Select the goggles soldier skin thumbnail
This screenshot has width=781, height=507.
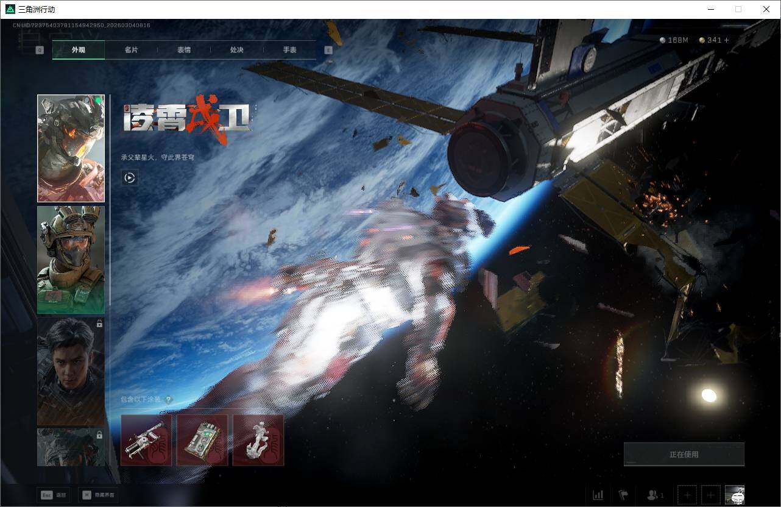click(x=71, y=260)
